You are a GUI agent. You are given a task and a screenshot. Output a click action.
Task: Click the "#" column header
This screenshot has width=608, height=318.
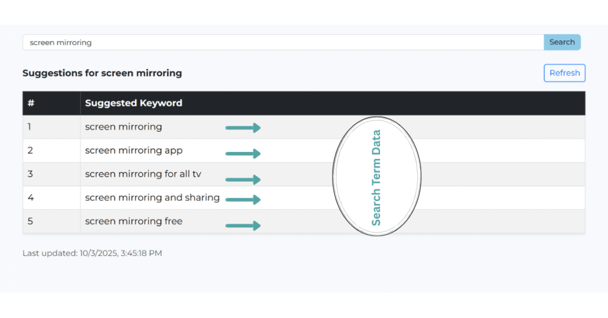(x=31, y=103)
